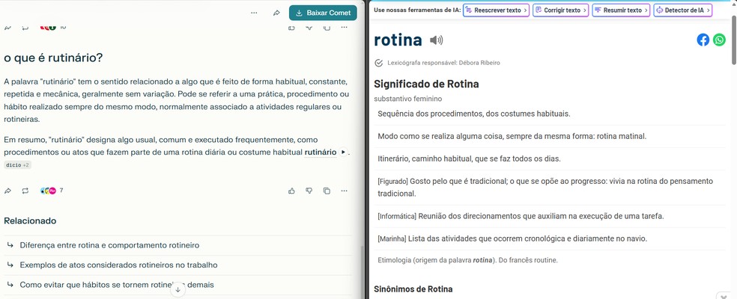Click the Sinônimos de Rotina heading

pos(413,289)
